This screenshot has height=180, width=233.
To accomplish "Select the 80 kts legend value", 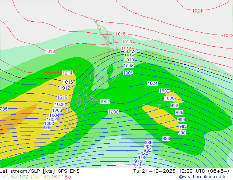I will click(x=14, y=177).
